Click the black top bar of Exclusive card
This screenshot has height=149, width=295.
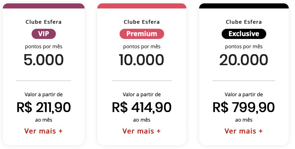(244, 6)
